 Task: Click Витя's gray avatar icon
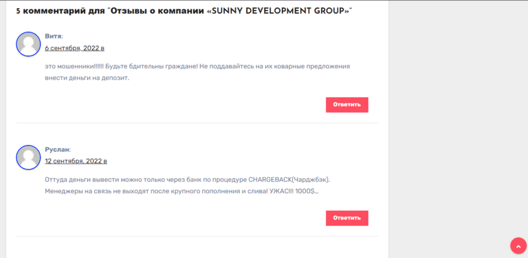coord(28,44)
